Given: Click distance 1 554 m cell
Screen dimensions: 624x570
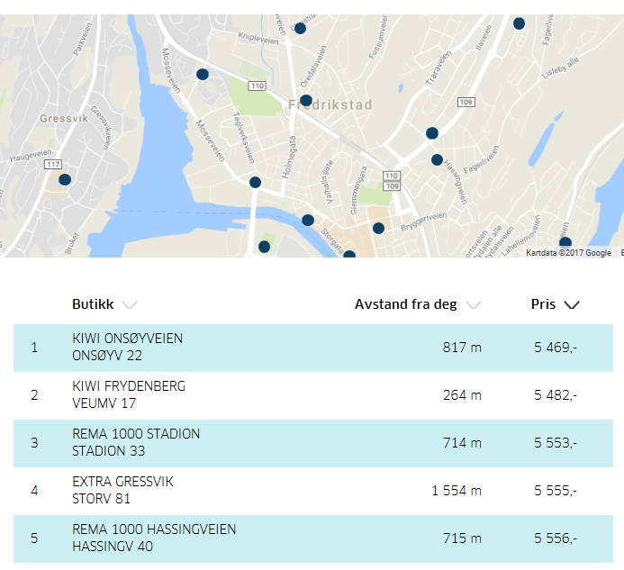Looking at the screenshot, I should click(x=457, y=491).
